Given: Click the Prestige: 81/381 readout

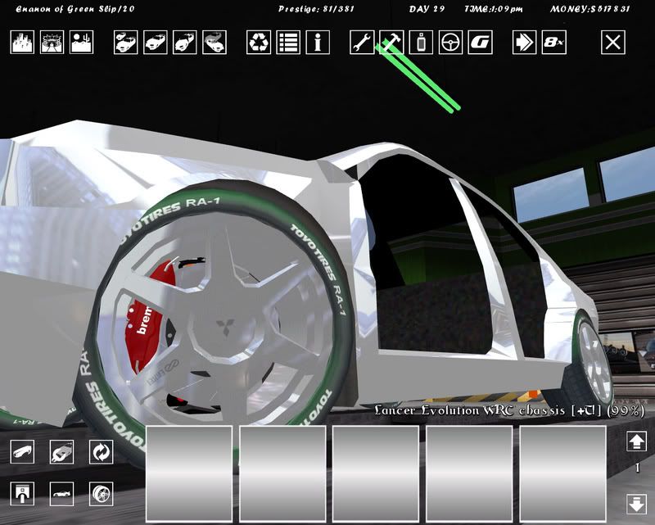Looking at the screenshot, I should point(316,9).
